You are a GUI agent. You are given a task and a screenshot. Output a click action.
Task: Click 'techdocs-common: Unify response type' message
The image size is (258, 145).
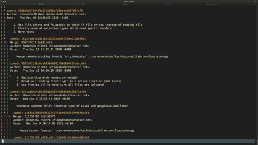click(72, 106)
